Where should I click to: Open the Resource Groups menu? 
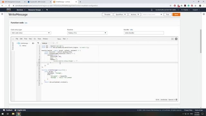click(35, 10)
